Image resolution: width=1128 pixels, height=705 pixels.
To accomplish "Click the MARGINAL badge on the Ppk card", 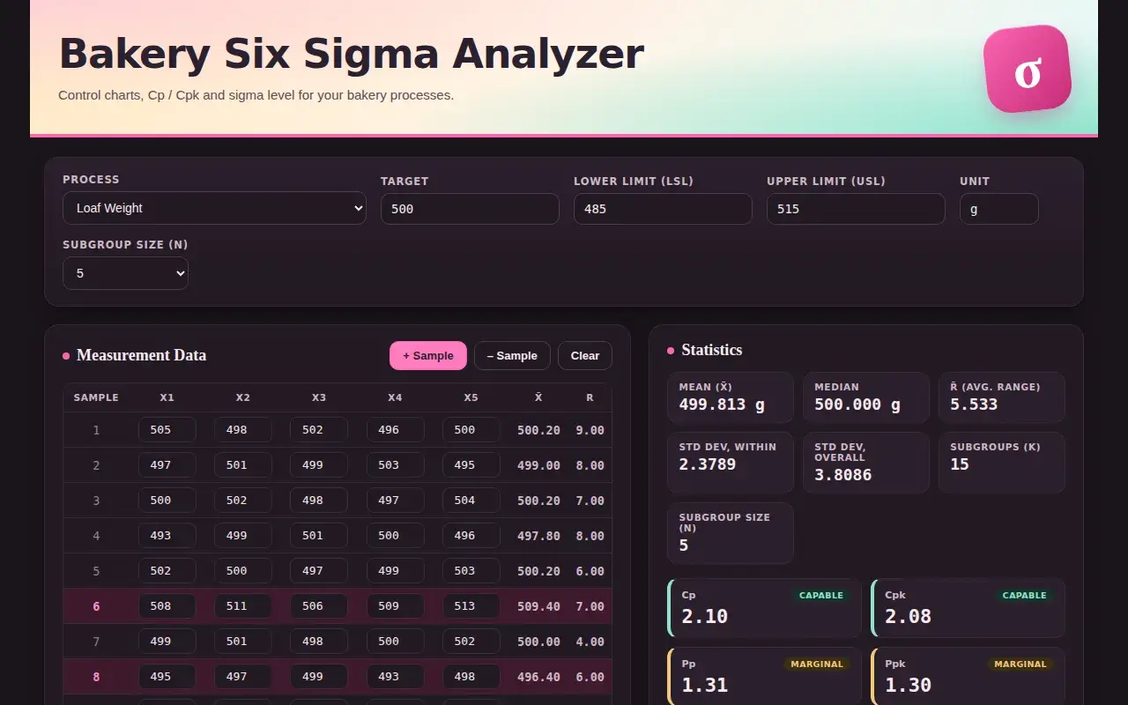I will [1020, 664].
